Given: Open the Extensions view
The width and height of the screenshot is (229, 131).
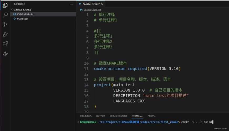Looking at the screenshot, I should [x=5, y=44].
